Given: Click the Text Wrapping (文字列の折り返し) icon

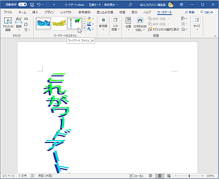Looking at the screenshot, I should (140, 20).
